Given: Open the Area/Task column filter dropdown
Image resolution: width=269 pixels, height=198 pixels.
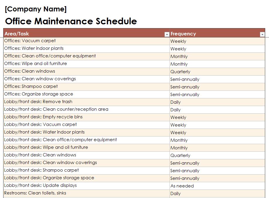Looking at the screenshot, I should tap(167, 35).
